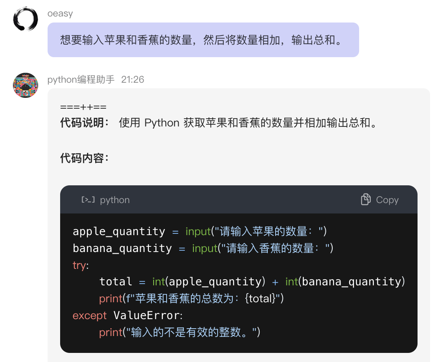Open oeasy's circular avatar
This screenshot has height=362, width=437.
pos(26,19)
